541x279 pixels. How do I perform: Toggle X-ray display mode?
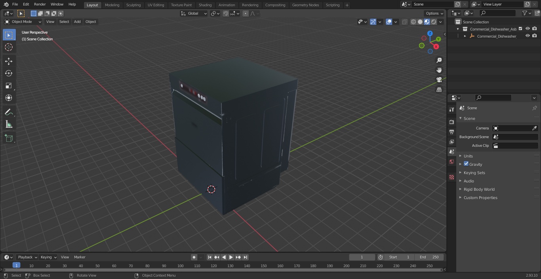pos(404,22)
